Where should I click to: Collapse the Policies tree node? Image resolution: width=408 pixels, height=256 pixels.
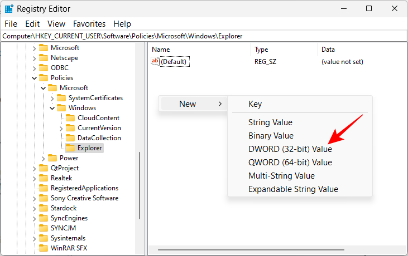point(34,78)
